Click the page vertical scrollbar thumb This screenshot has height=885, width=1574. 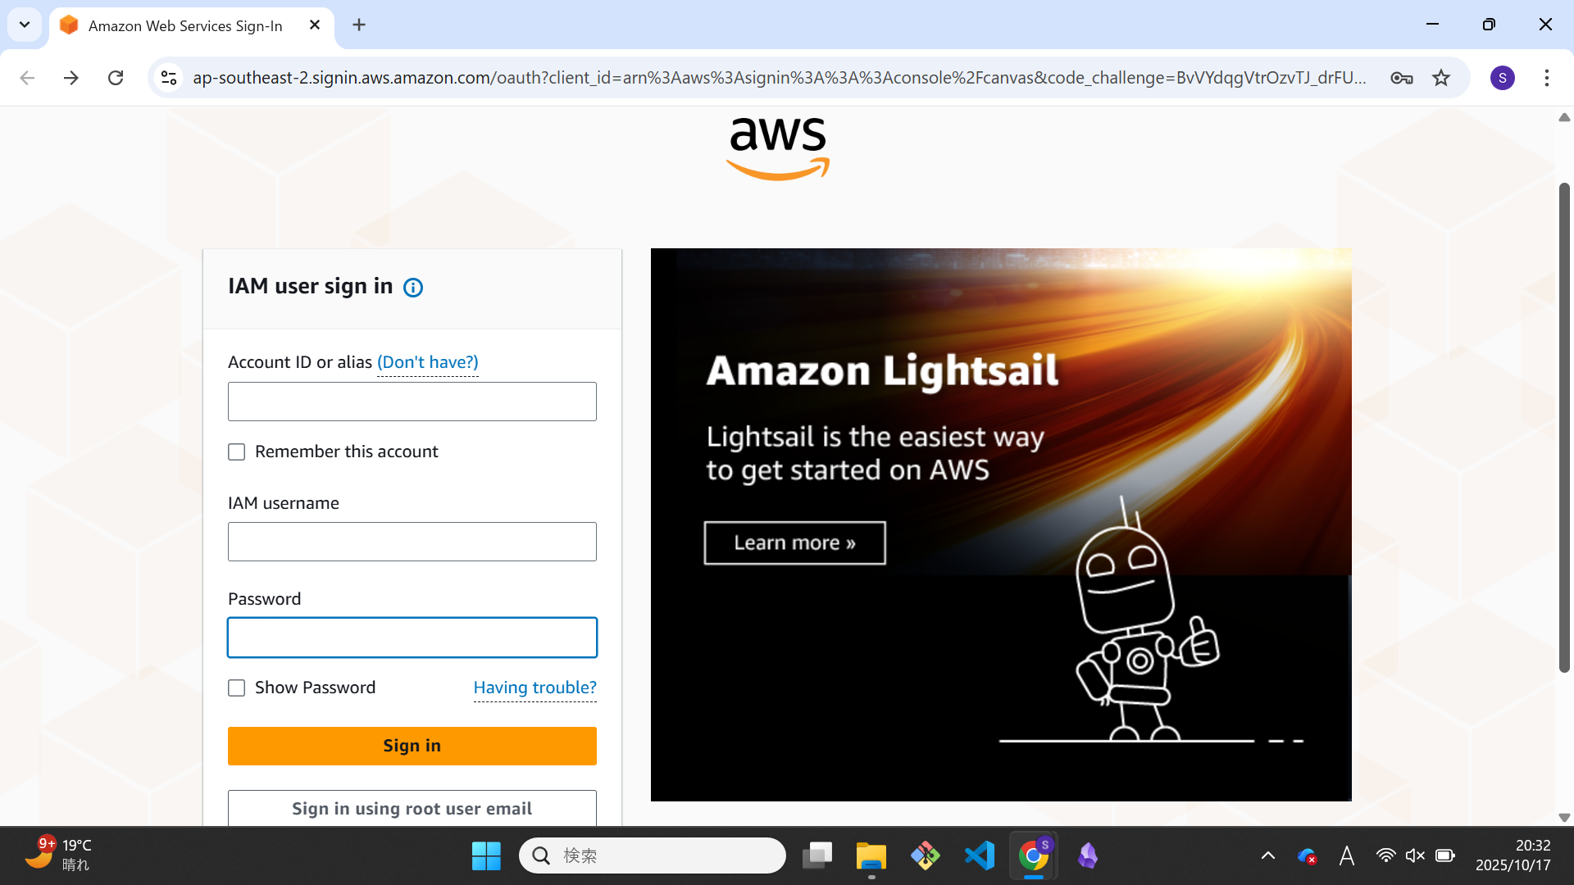[1564, 426]
